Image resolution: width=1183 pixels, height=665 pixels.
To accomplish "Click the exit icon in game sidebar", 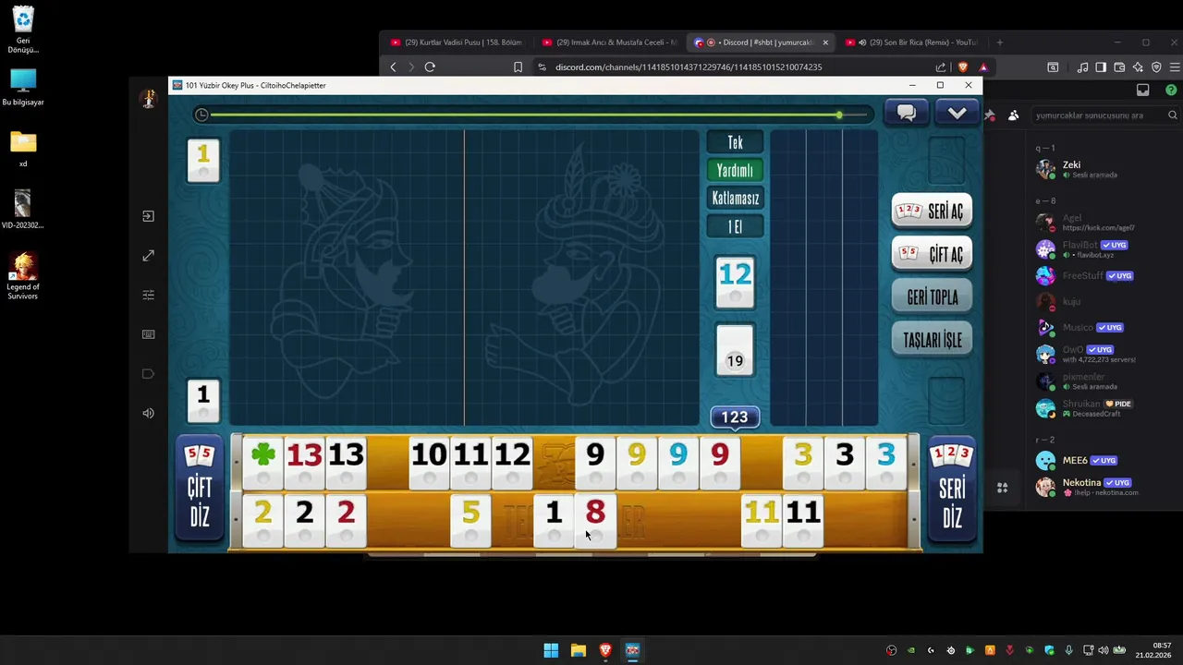I will [148, 216].
